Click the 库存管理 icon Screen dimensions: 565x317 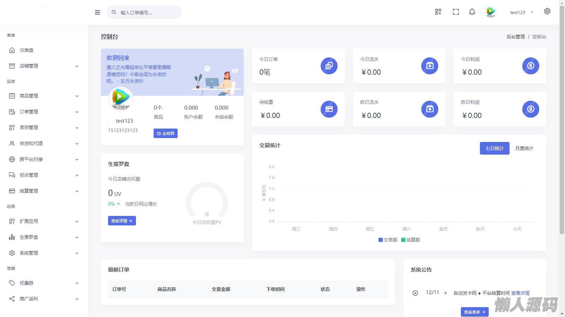tap(12, 128)
